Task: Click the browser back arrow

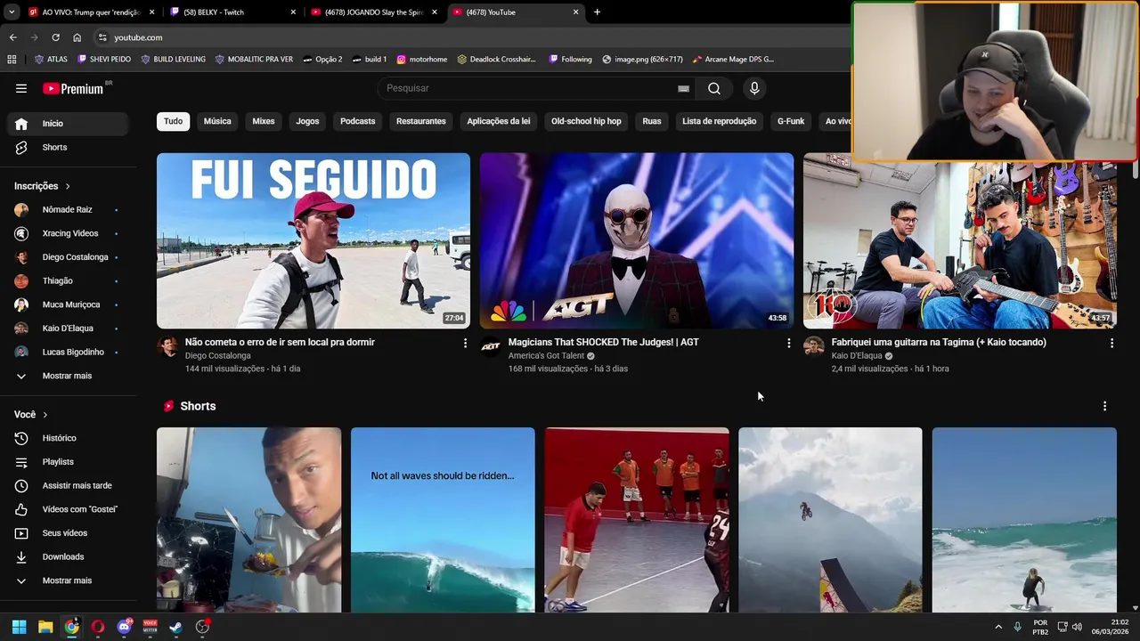Action: [12, 37]
